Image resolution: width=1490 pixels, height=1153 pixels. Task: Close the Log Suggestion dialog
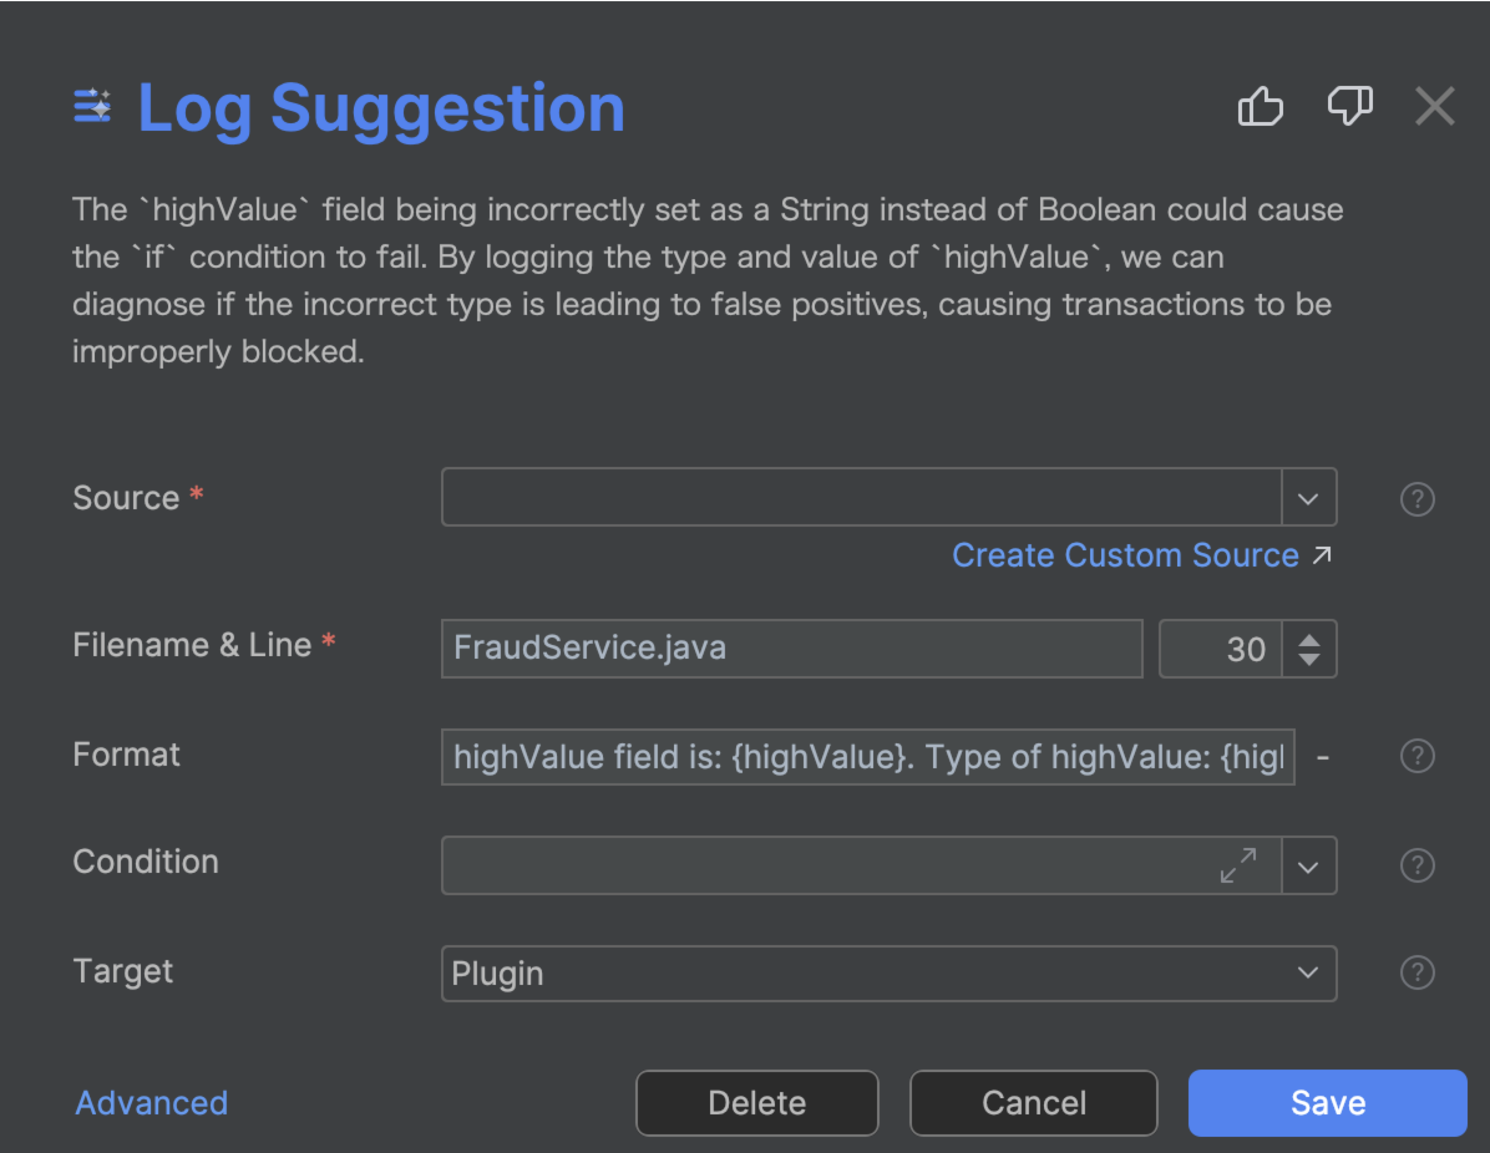coord(1434,106)
